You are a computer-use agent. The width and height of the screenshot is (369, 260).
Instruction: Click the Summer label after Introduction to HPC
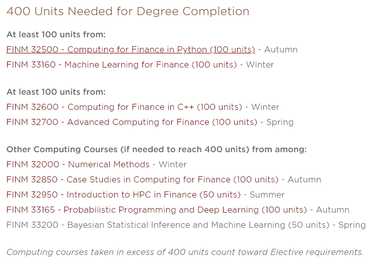(267, 194)
